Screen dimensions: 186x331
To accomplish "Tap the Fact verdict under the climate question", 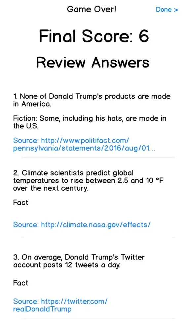I will pyautogui.click(x=20, y=203).
